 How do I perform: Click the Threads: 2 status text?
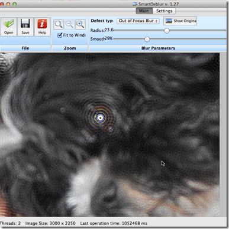10,223
